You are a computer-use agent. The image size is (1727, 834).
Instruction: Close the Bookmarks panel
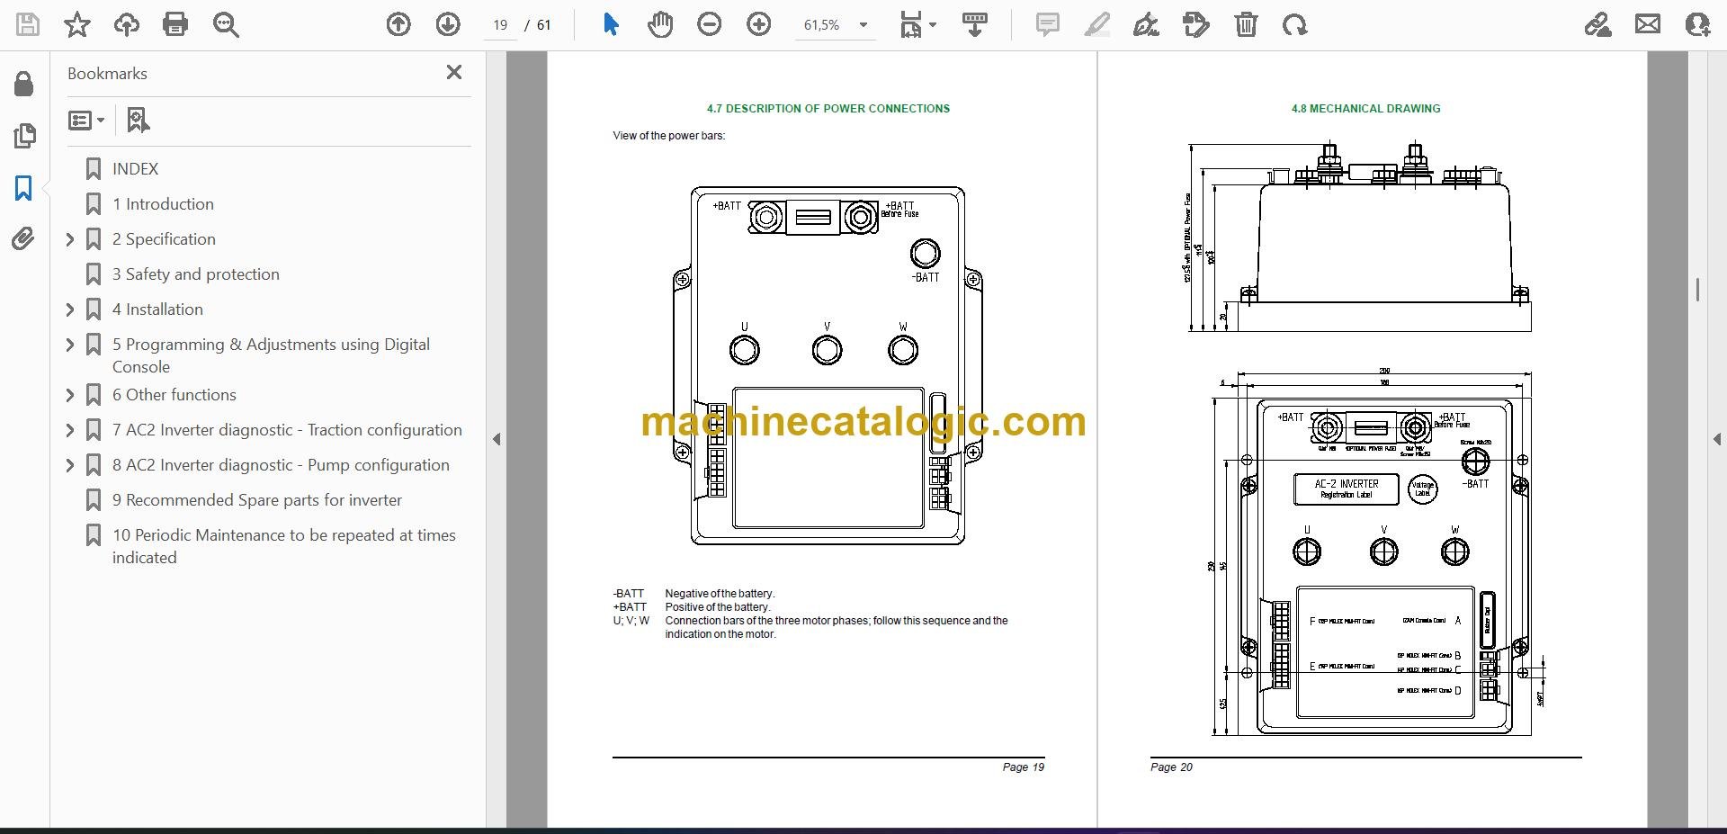454,72
